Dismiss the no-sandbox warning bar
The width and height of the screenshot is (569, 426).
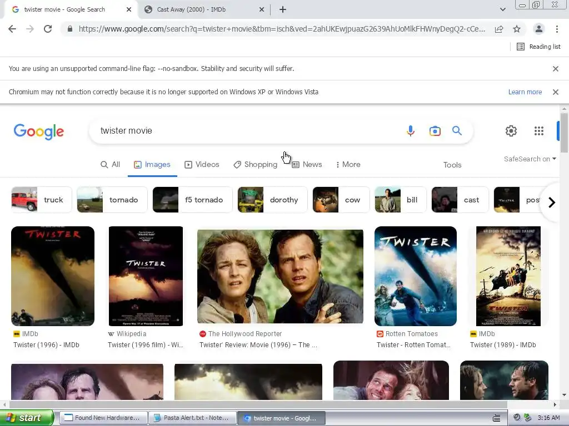556,68
